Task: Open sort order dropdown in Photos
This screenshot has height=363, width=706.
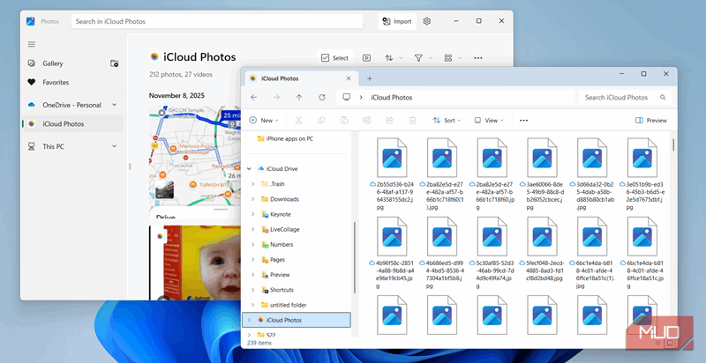Action: click(394, 58)
